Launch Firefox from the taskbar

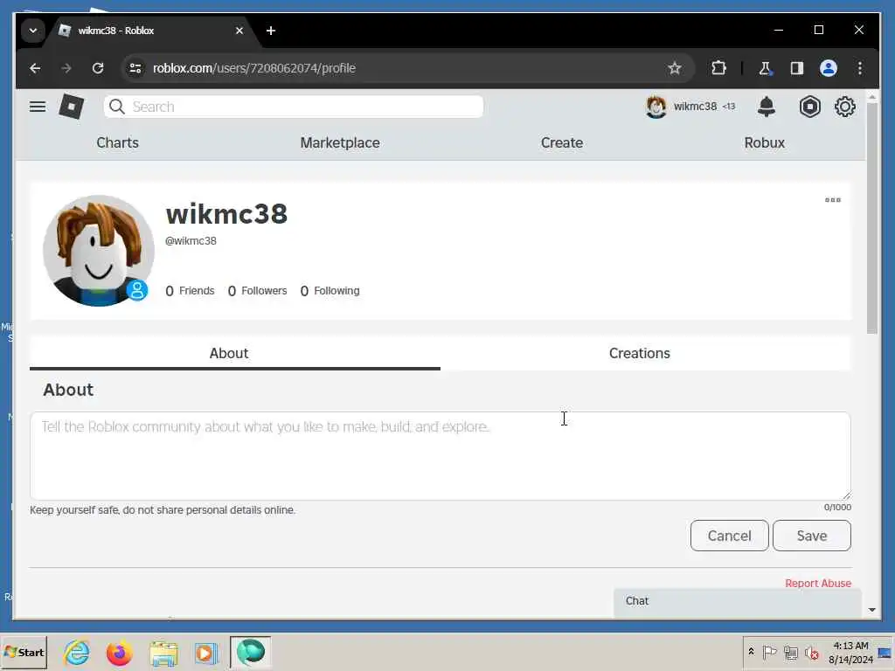coord(119,653)
